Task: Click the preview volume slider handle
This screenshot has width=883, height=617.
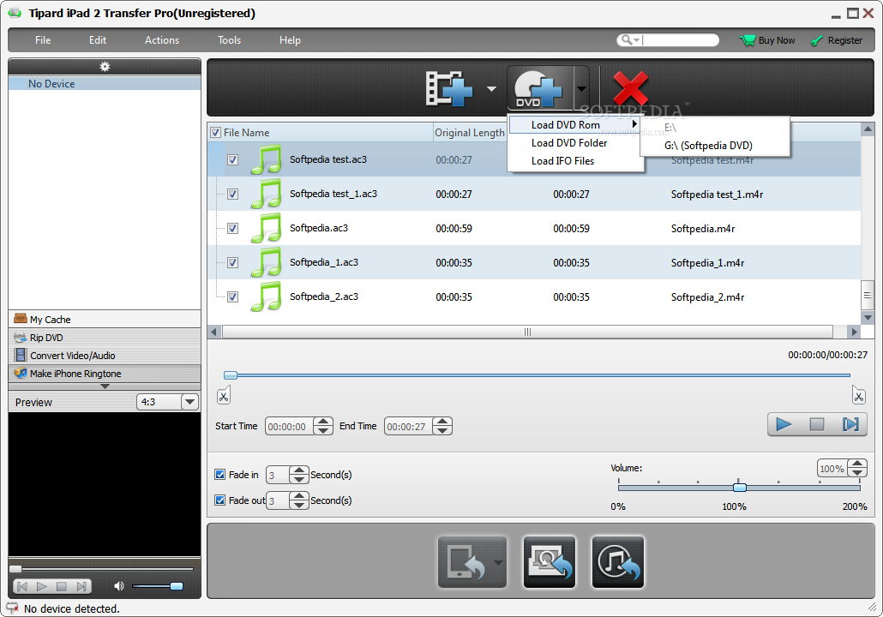Action: tap(177, 586)
